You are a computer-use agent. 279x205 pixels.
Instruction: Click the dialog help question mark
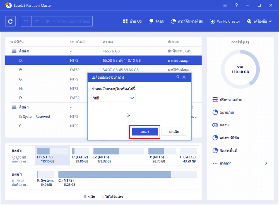(x=178, y=77)
